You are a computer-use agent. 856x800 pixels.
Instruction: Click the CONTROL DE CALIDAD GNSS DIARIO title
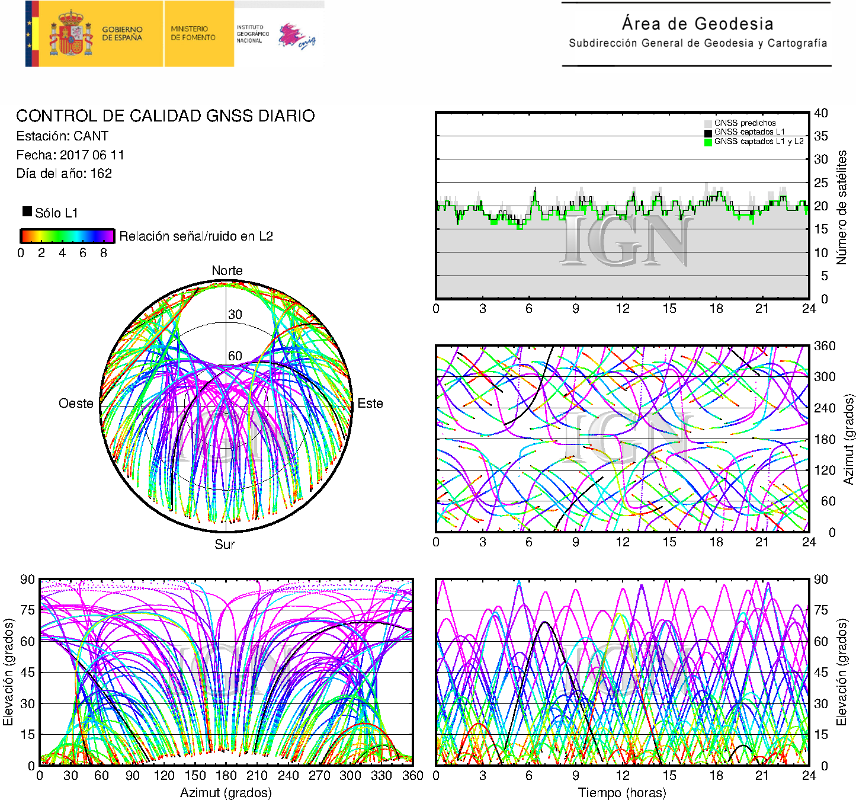(x=165, y=116)
